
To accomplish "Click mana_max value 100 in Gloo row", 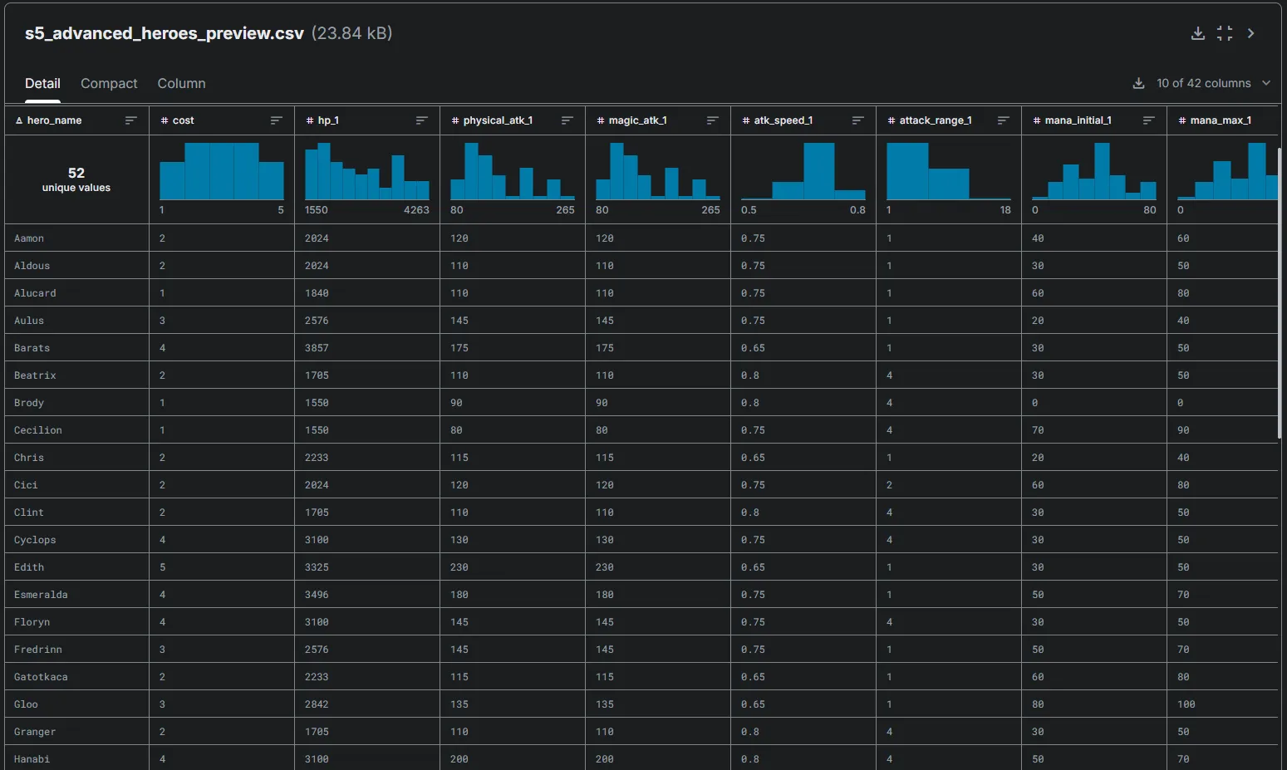I will [x=1186, y=704].
